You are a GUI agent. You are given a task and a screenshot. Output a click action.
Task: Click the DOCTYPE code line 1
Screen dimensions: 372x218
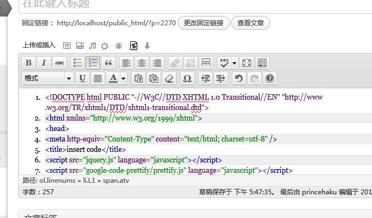click(184, 102)
